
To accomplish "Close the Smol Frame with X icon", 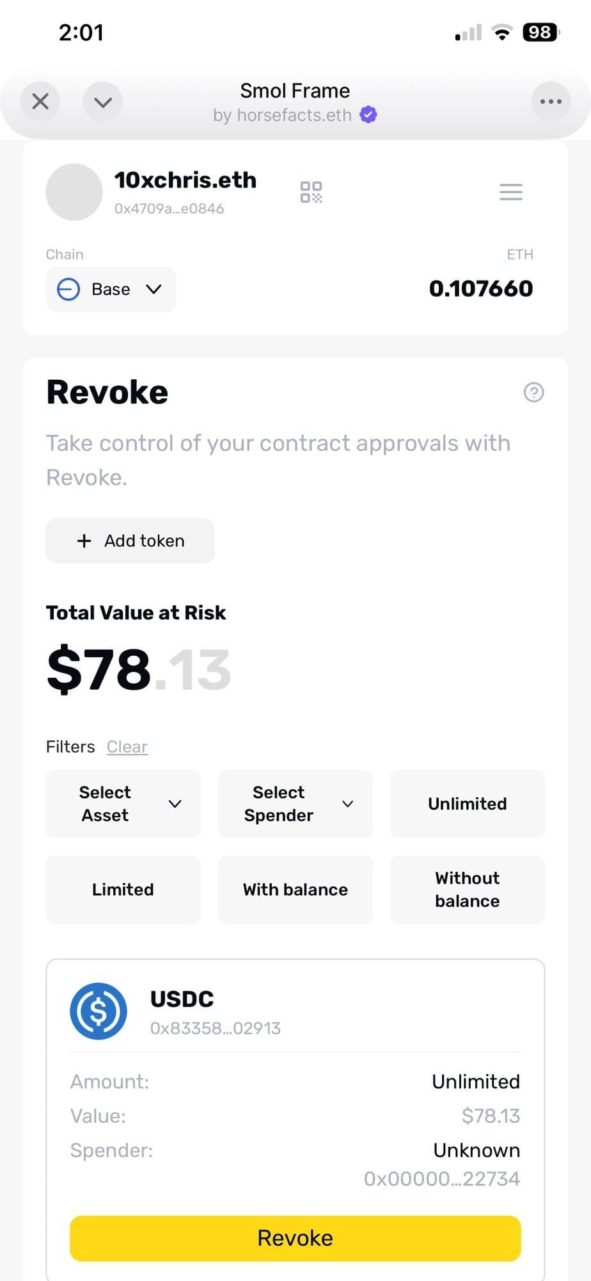I will click(x=40, y=101).
